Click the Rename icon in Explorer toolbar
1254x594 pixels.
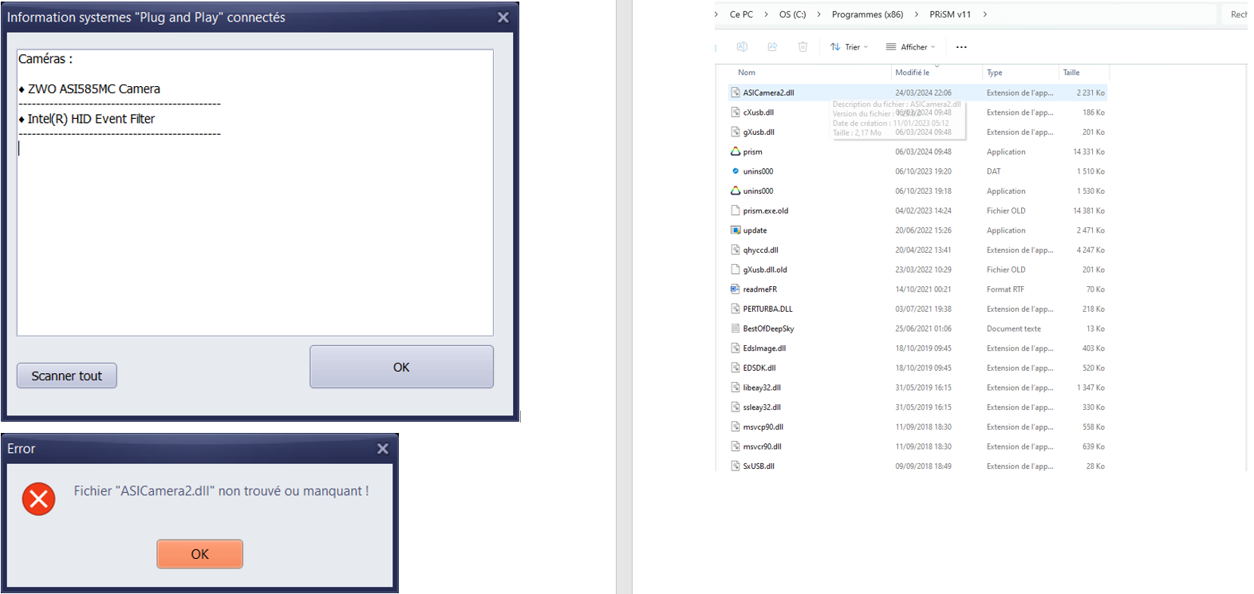pos(742,47)
